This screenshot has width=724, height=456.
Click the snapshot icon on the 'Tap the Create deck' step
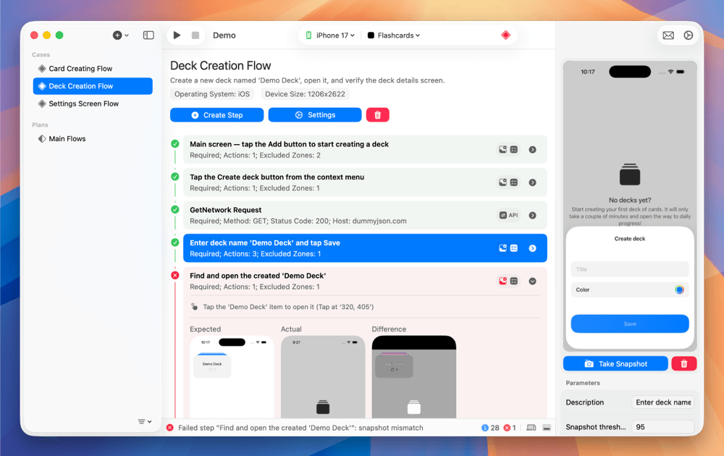(x=503, y=182)
